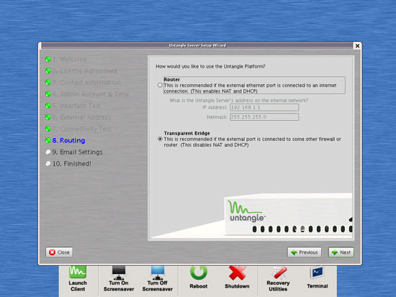Viewport: 396px width, 297px height.
Task: Go back with the Previous button
Action: pos(305,252)
